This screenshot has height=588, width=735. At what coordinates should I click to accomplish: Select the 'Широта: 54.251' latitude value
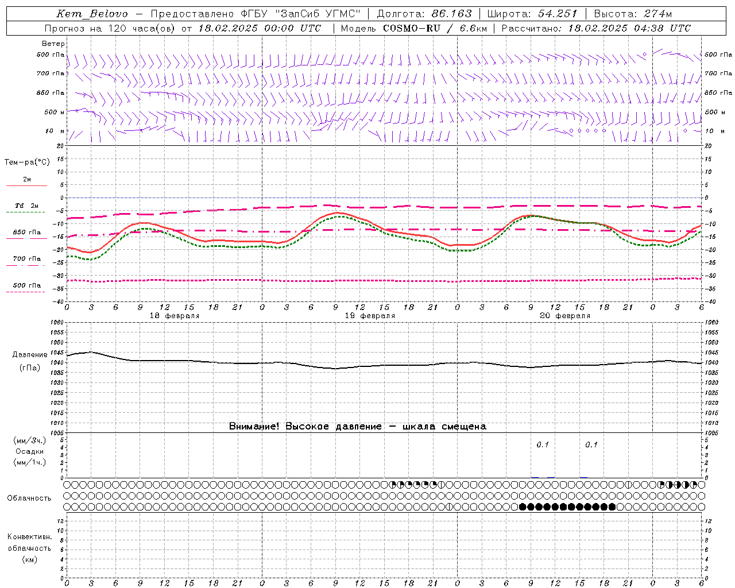[x=532, y=14]
